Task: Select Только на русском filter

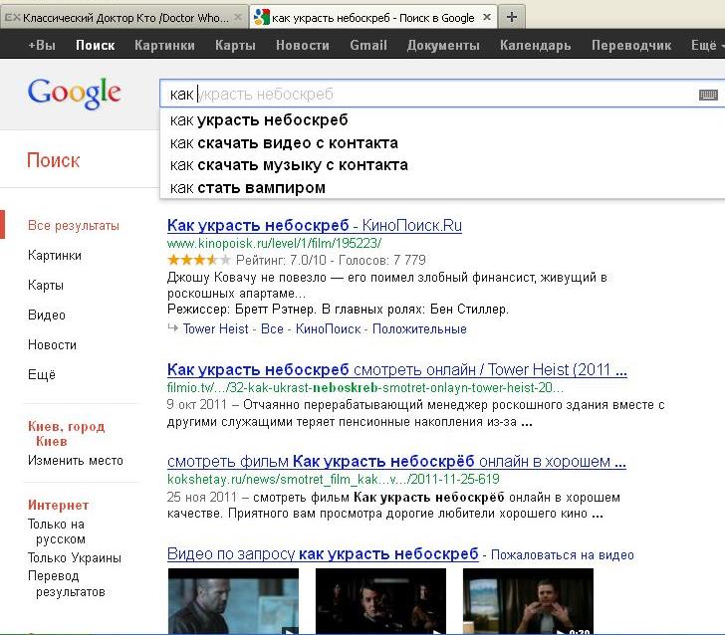Action: pyautogui.click(x=57, y=531)
